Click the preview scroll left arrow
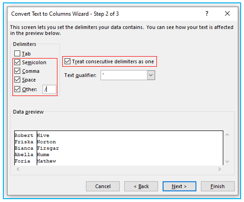This screenshot has height=202, width=244. (18, 169)
